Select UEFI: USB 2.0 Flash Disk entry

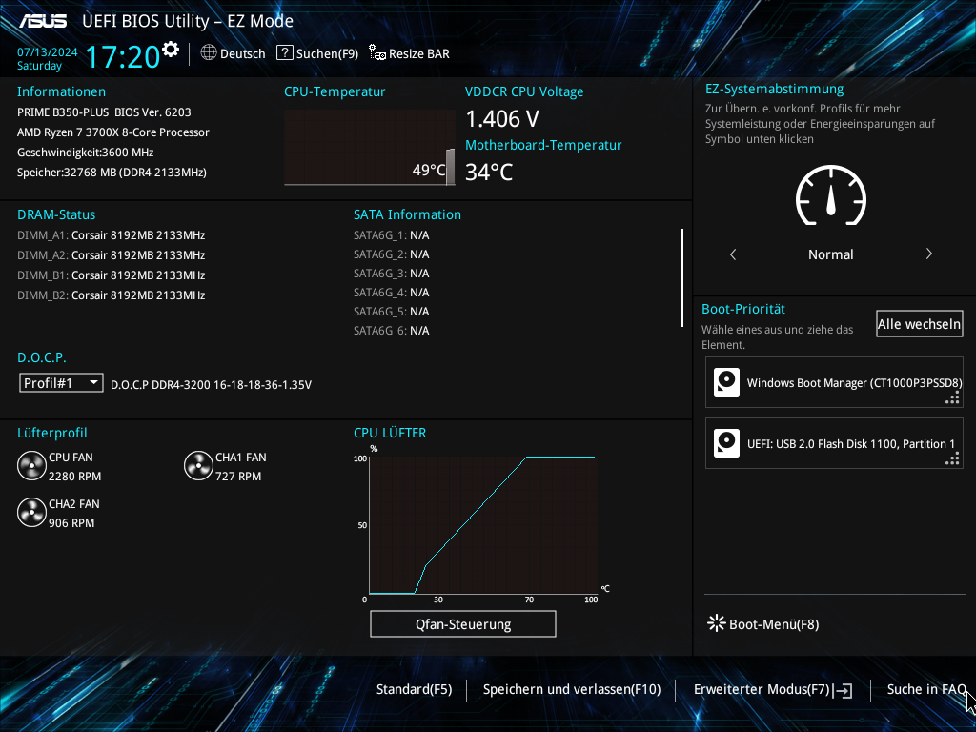pyautogui.click(x=834, y=443)
